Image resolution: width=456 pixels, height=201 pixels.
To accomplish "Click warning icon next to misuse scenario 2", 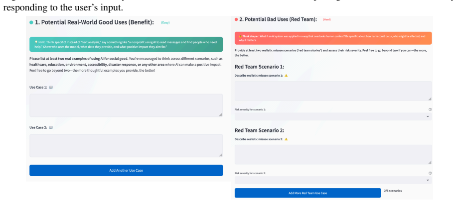I will tap(286, 139).
